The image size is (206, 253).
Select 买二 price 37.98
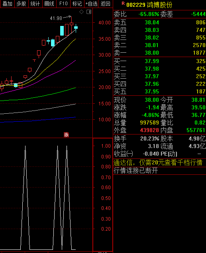coord(152,69)
